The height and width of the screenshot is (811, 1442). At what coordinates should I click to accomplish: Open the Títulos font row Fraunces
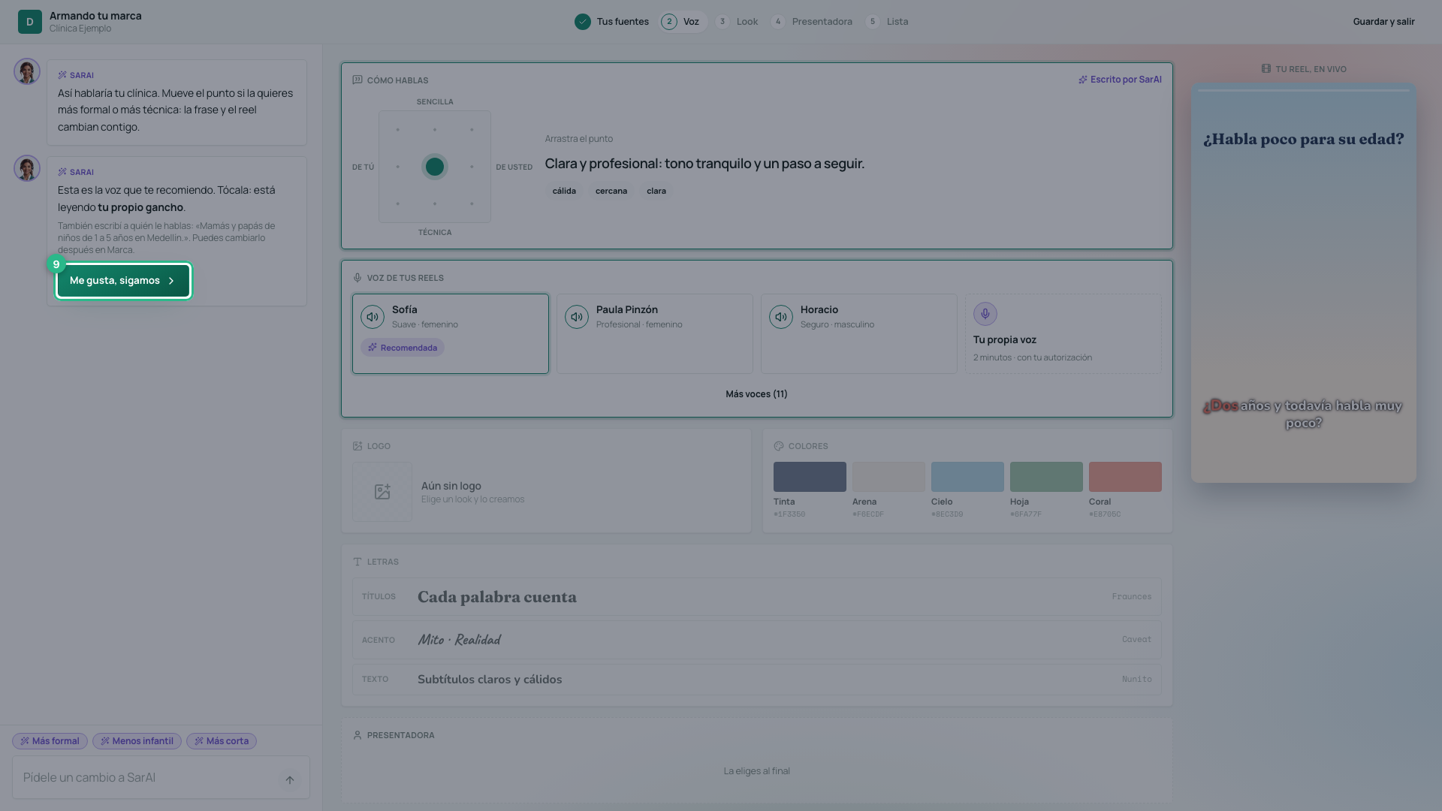tap(757, 597)
